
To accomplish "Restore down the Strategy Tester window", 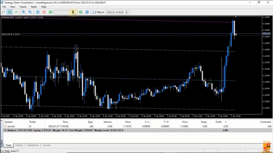I will (x=259, y=3).
